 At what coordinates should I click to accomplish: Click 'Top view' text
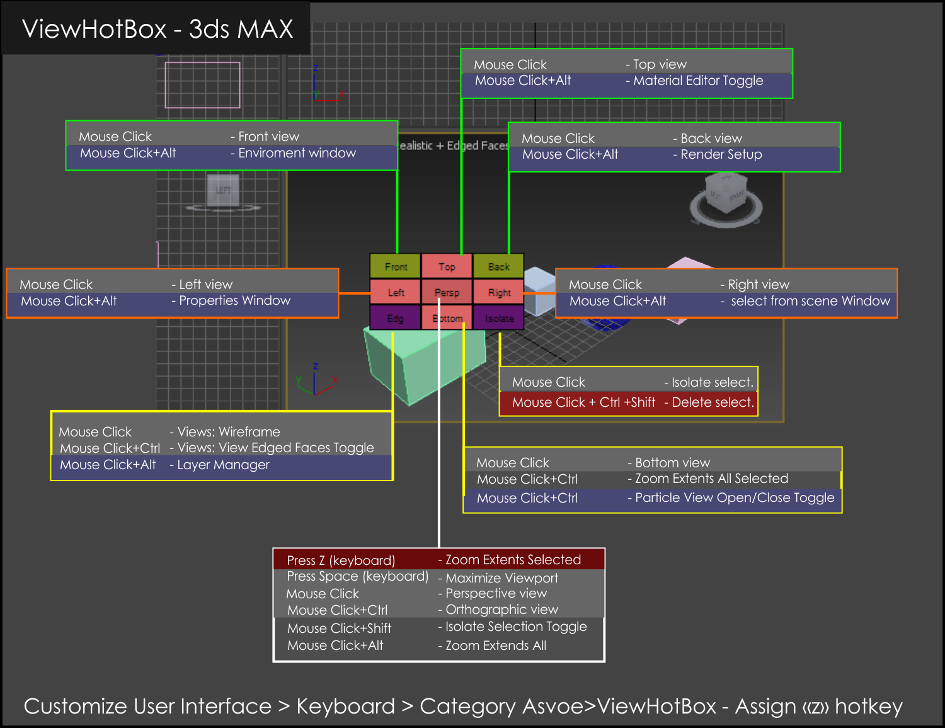coord(660,64)
